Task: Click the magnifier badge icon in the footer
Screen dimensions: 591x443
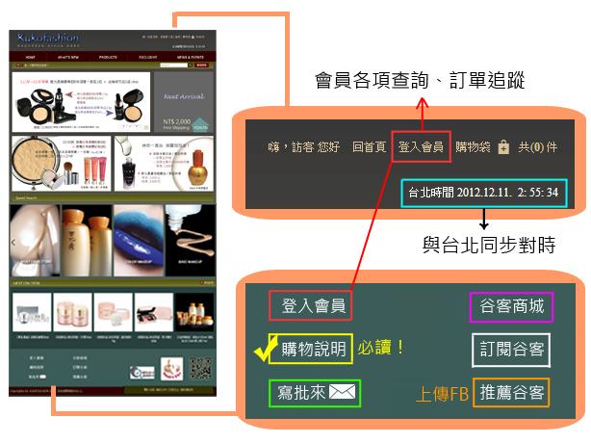Action: pyautogui.click(x=140, y=371)
